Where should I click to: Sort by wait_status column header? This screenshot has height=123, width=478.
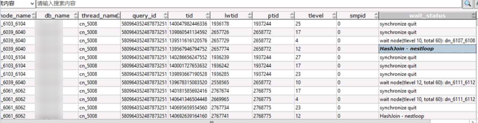(428, 15)
